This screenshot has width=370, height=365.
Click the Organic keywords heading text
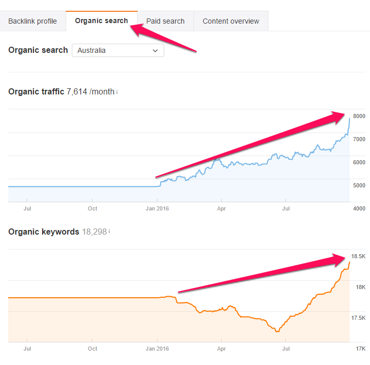(44, 232)
